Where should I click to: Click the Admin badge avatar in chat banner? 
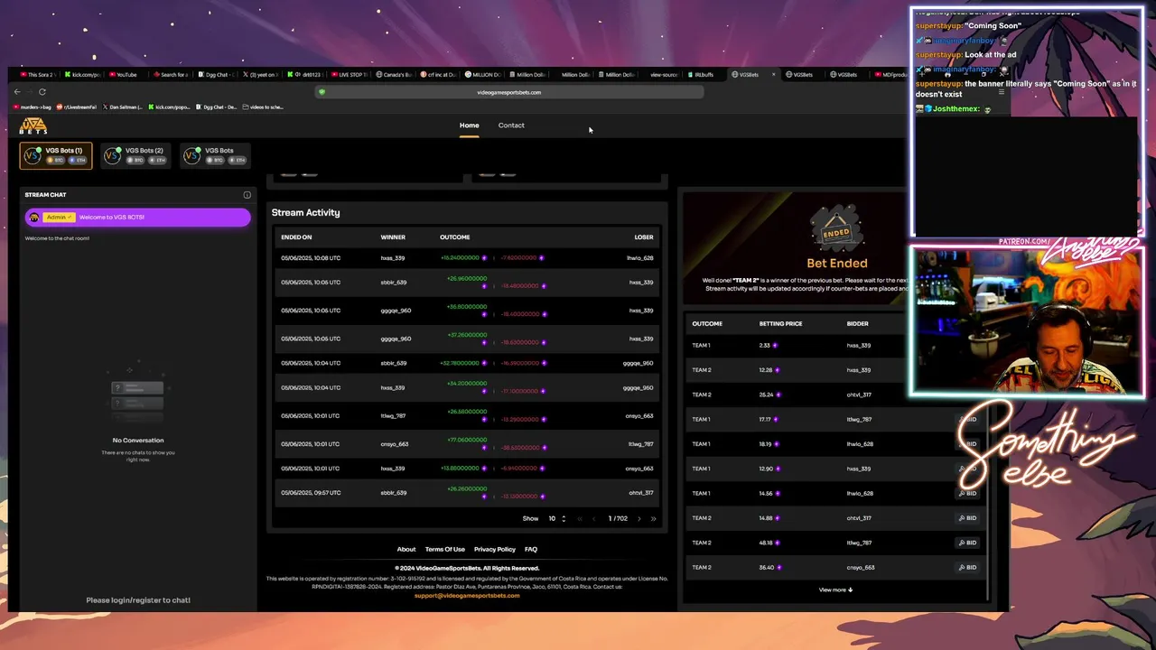coord(34,218)
